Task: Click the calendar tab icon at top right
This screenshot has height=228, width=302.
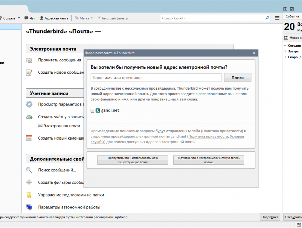Action: pos(286,9)
